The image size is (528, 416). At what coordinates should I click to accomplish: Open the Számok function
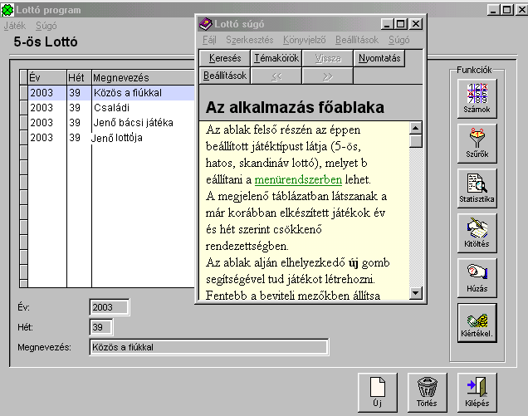[x=477, y=98]
